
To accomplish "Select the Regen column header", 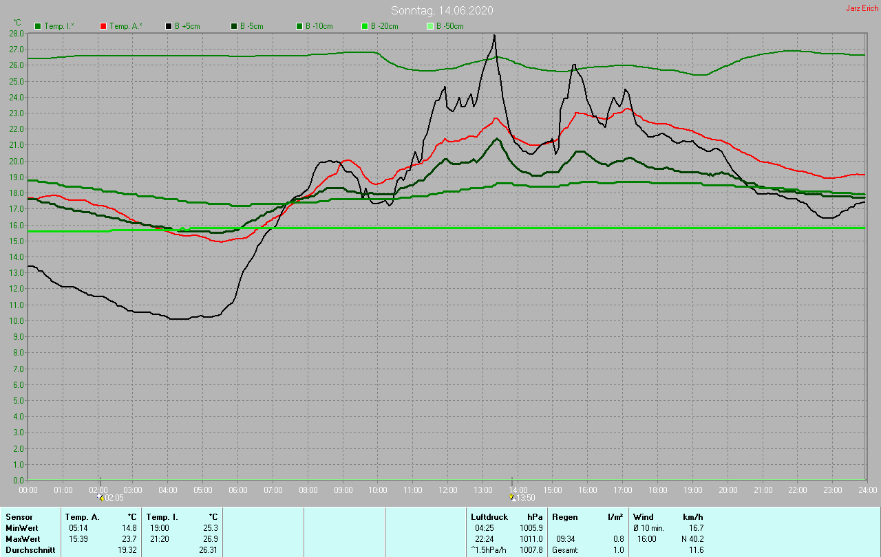I will pos(564,516).
